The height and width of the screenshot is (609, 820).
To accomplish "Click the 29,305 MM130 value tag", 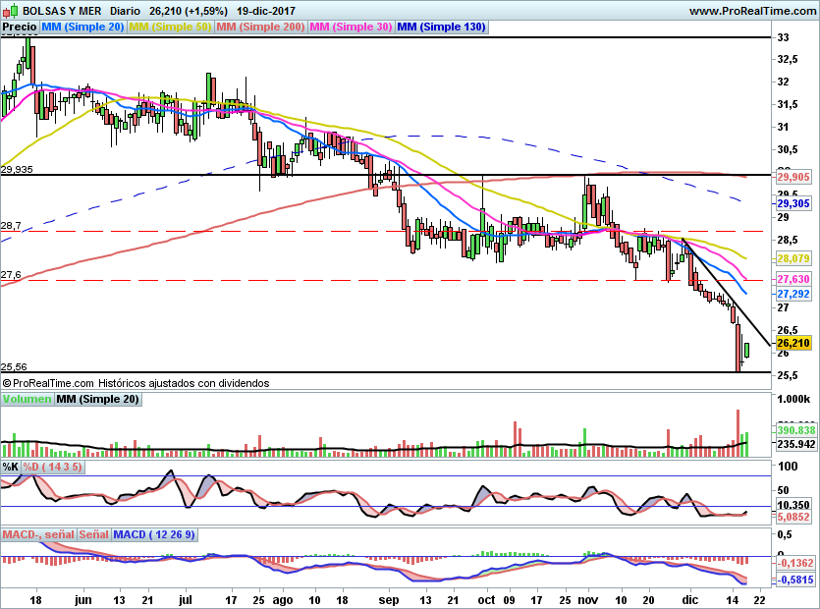I will [793, 204].
